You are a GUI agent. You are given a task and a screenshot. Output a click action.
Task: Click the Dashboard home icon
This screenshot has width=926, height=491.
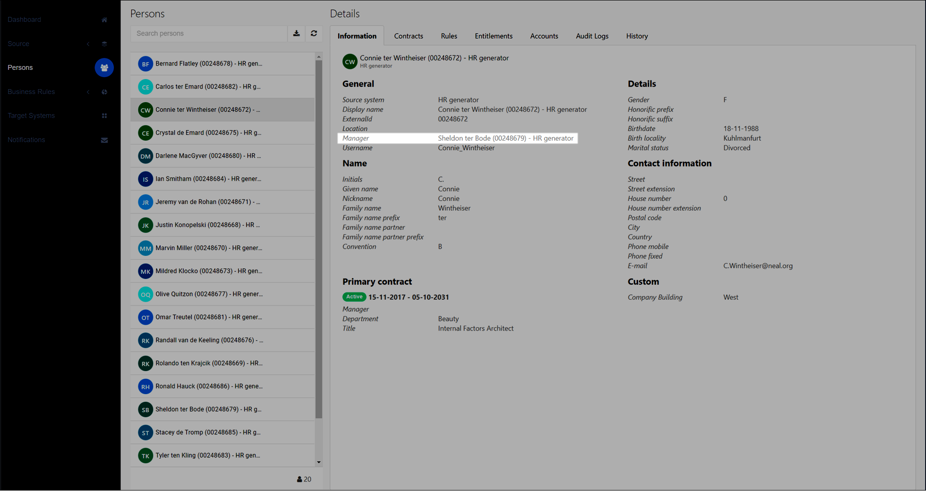104,20
